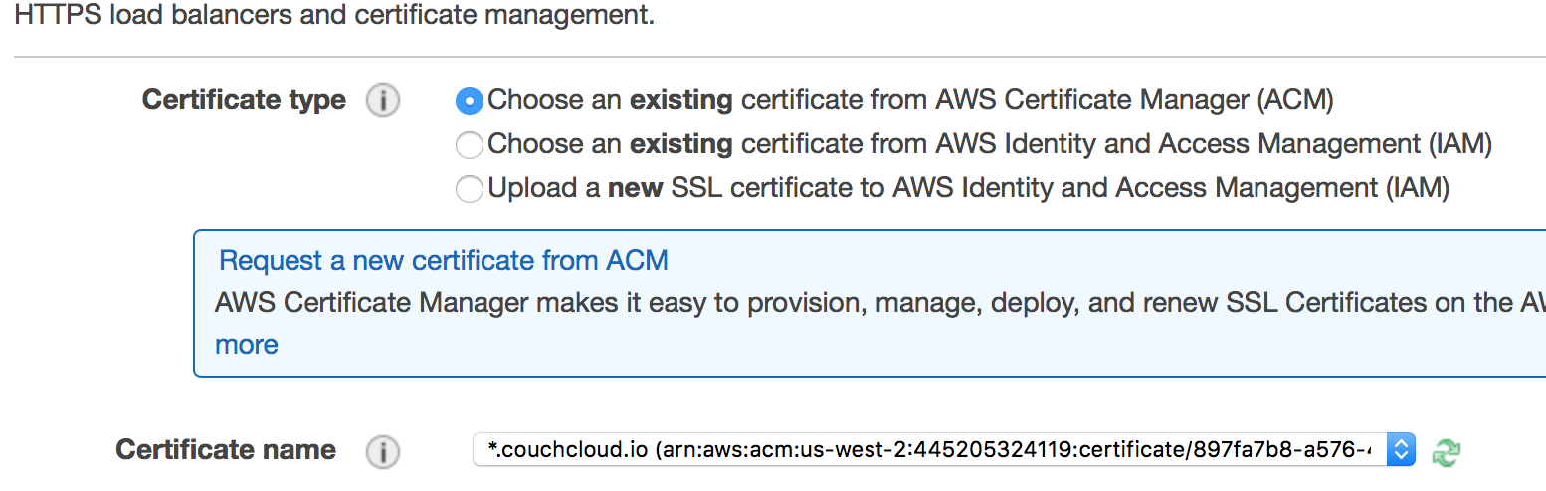The height and width of the screenshot is (491, 1546).
Task: Click the blue up-down arrows on certificate selector
Action: point(1401,450)
